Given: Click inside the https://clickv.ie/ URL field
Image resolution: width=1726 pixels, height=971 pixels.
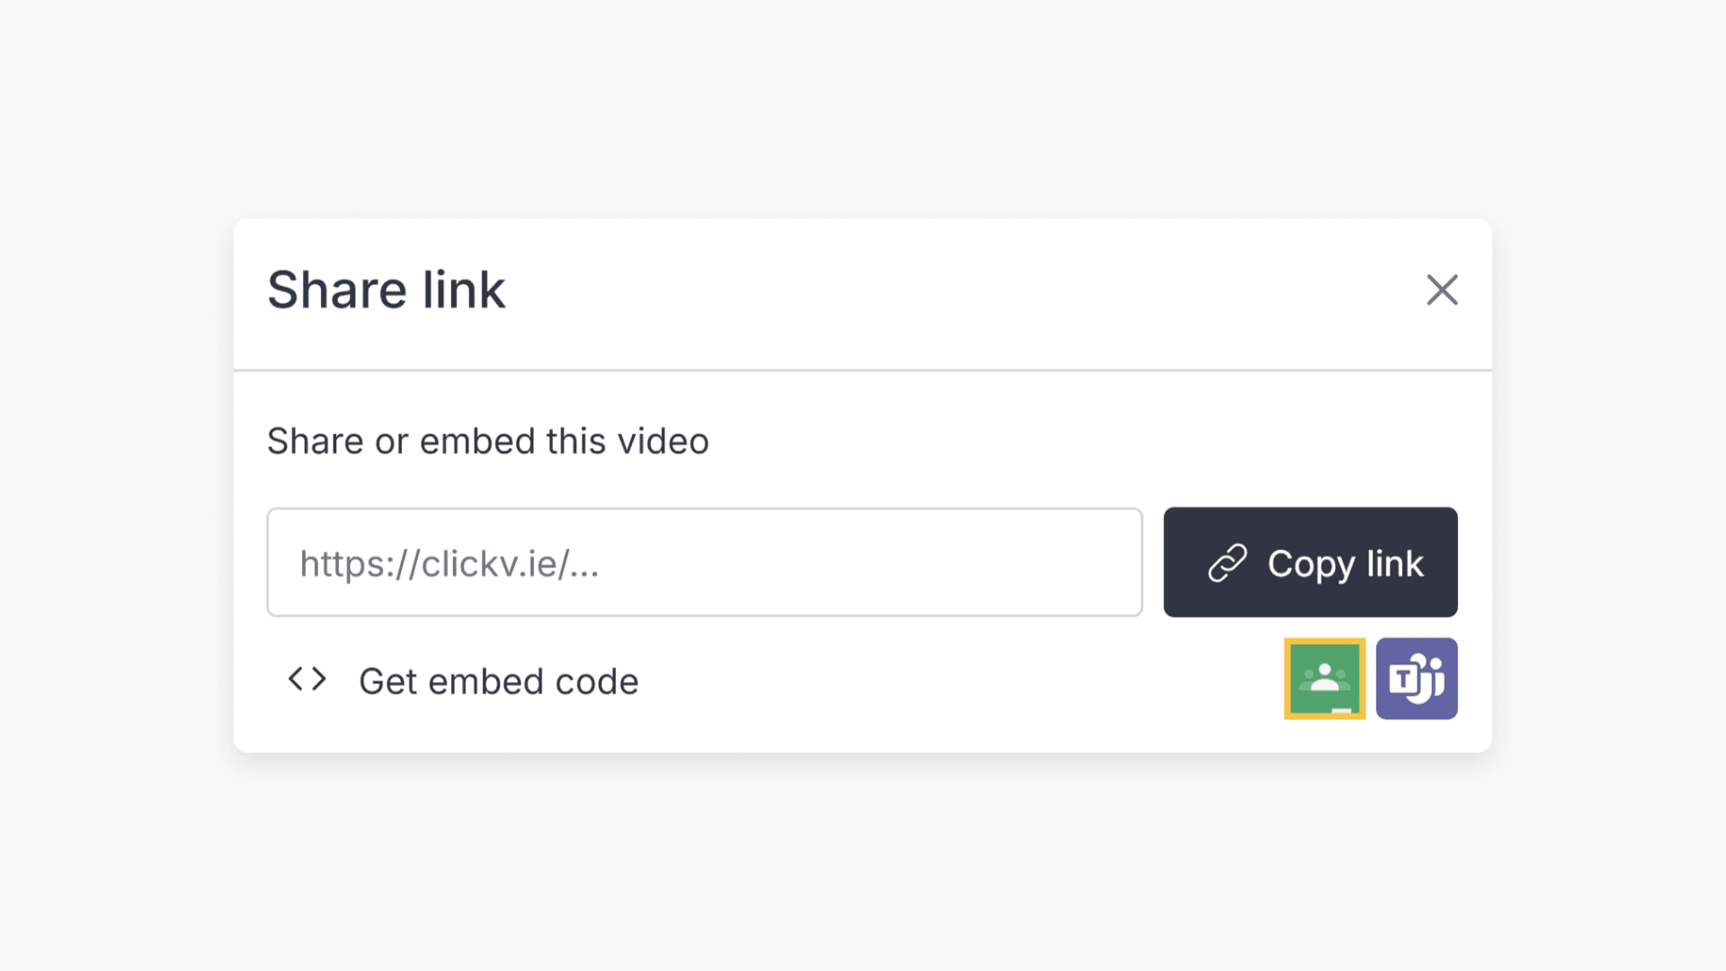Looking at the screenshot, I should 704,562.
